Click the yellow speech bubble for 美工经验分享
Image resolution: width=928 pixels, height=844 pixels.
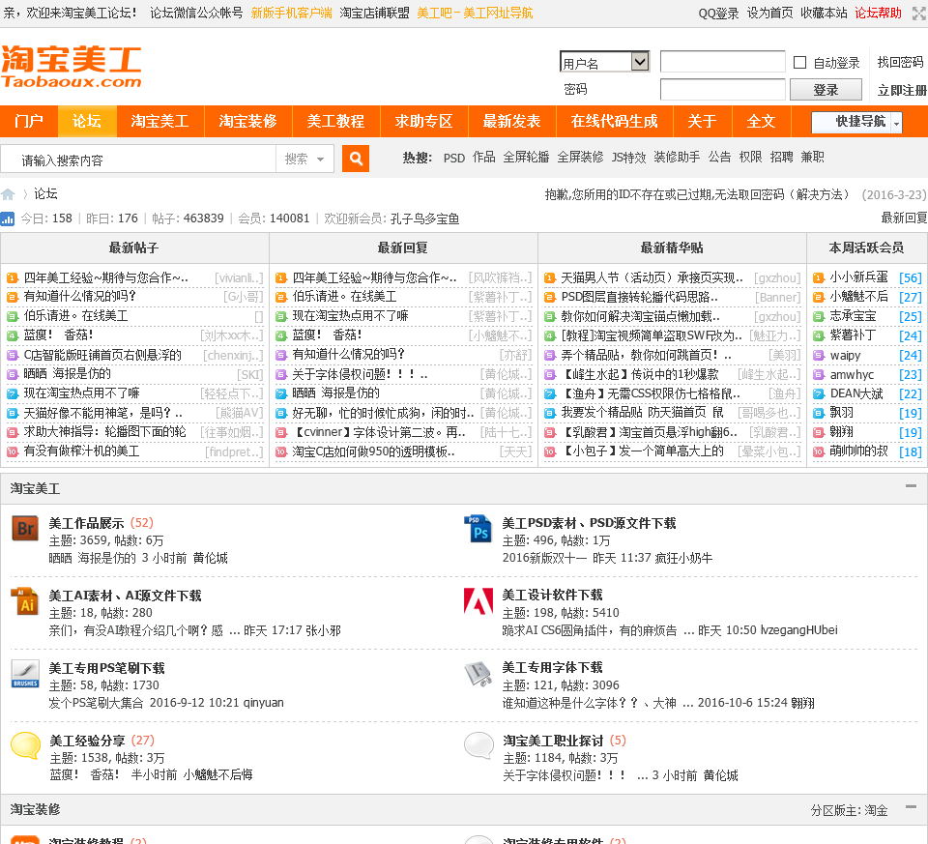point(25,745)
